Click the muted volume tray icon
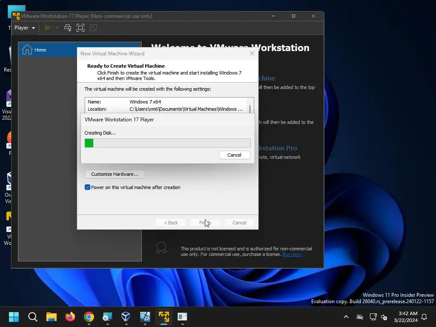 [384, 317]
